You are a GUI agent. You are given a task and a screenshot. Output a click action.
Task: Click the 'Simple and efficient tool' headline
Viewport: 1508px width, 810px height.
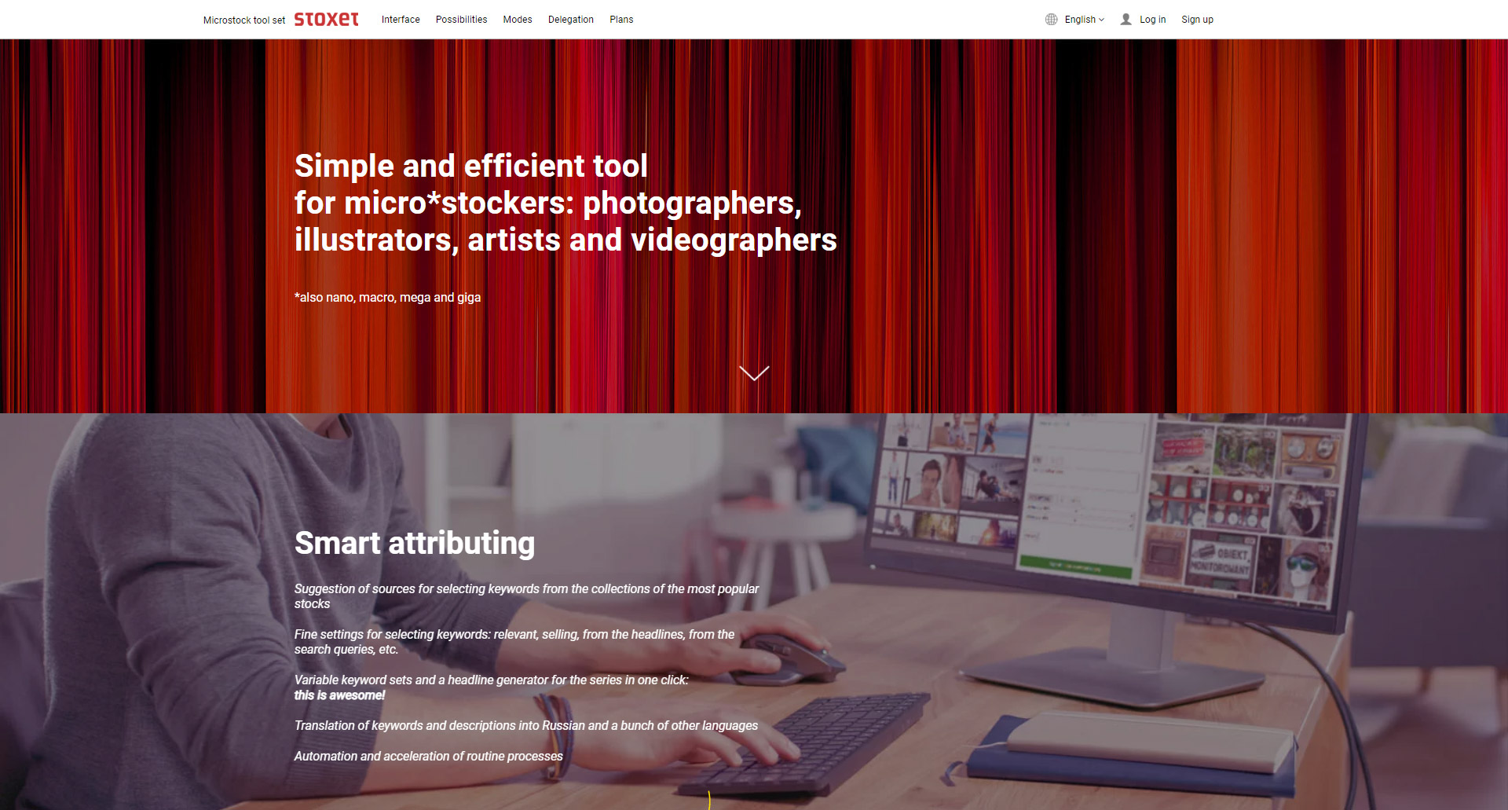coord(470,166)
